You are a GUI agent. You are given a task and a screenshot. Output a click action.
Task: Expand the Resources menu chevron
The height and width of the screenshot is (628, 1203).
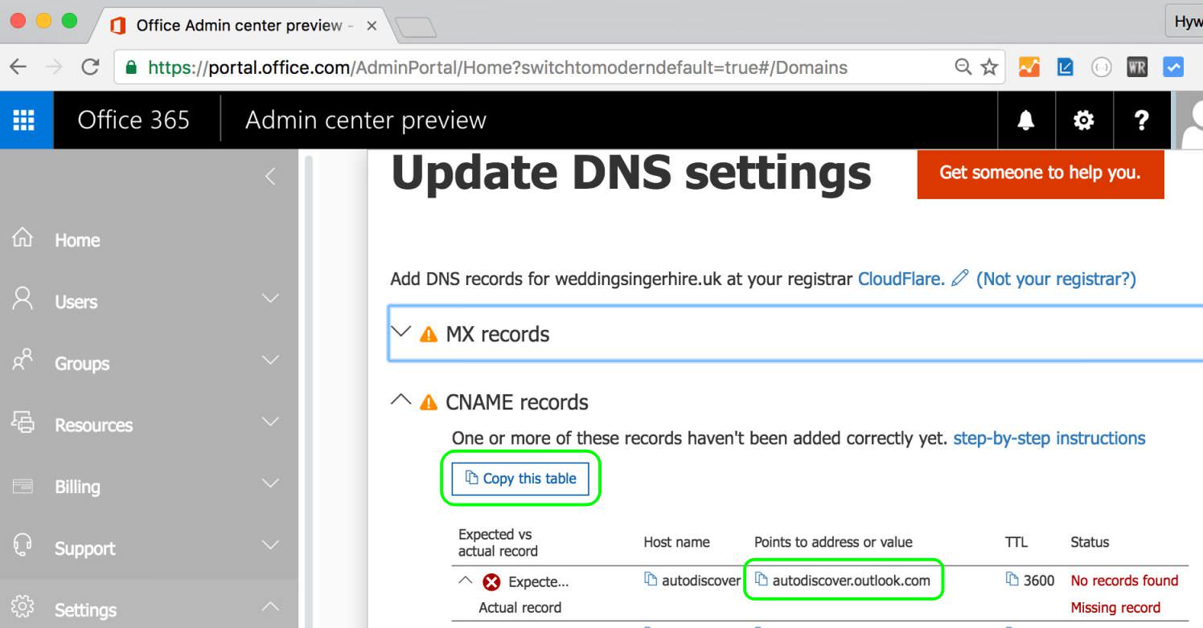[271, 422]
